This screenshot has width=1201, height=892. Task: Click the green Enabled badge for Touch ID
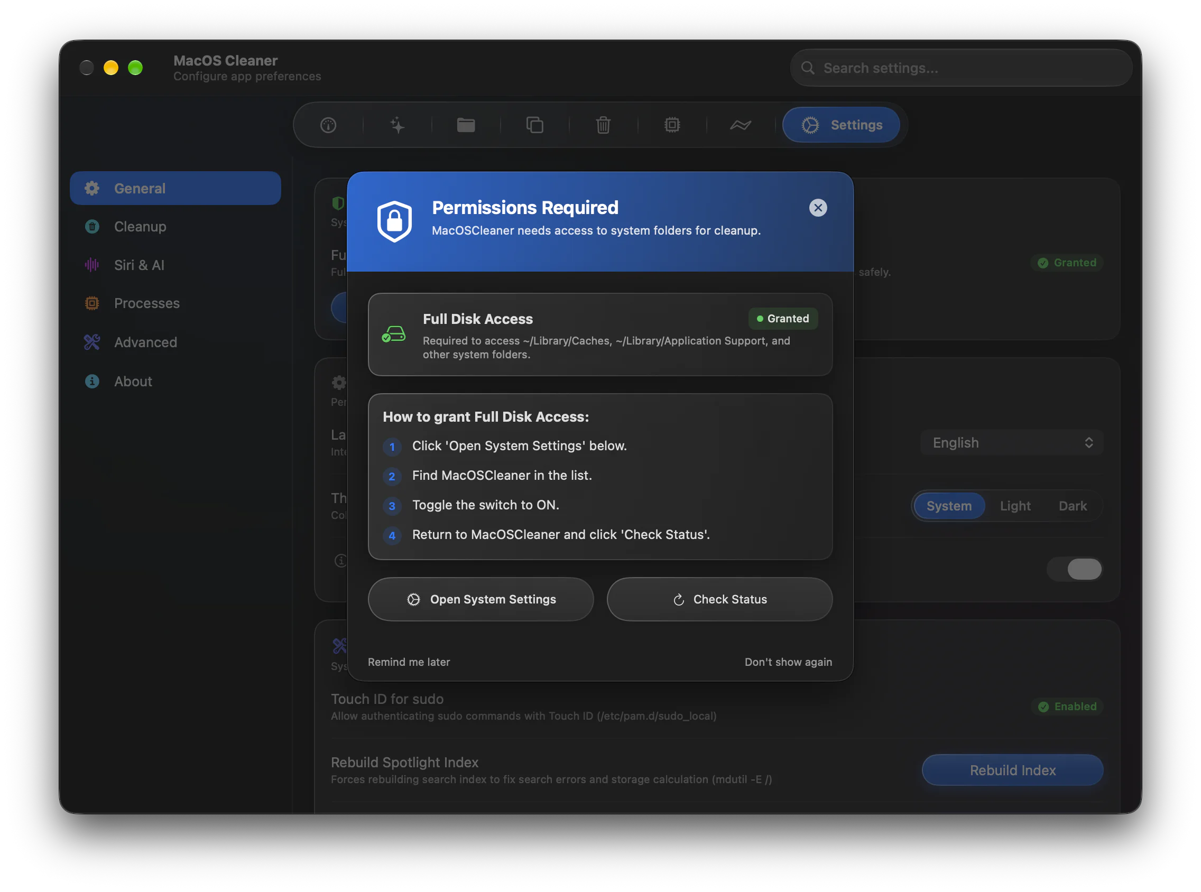pyautogui.click(x=1067, y=707)
